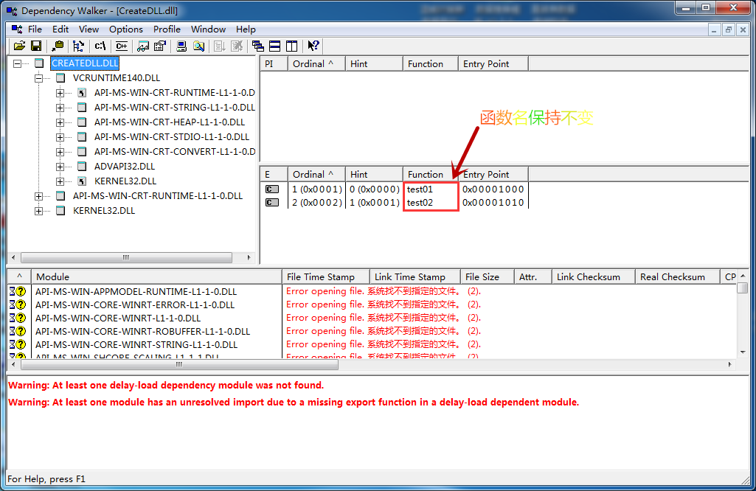Expand API-MS-WIN-CRT-RUNTIME-L1-1-0.D under VCRUNTIME140
This screenshot has height=491, width=756.
click(x=60, y=93)
